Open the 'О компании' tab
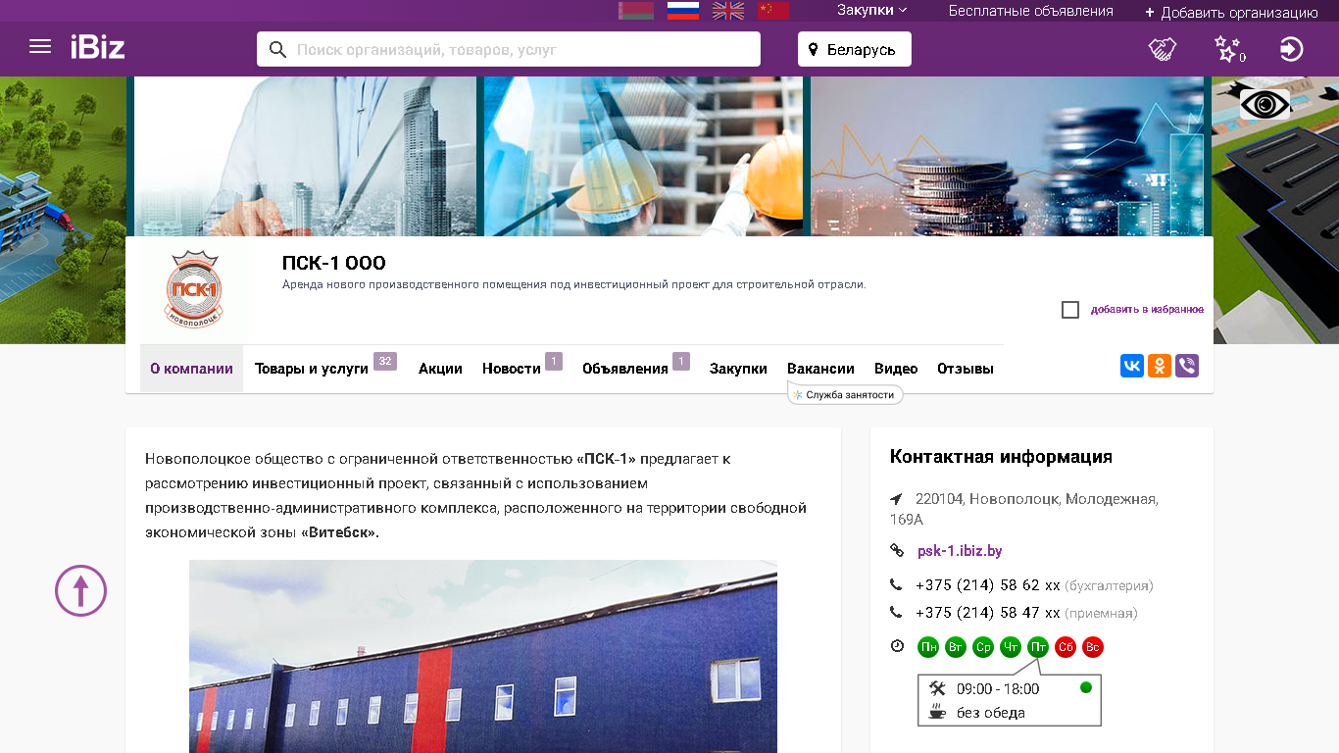 [x=191, y=369]
